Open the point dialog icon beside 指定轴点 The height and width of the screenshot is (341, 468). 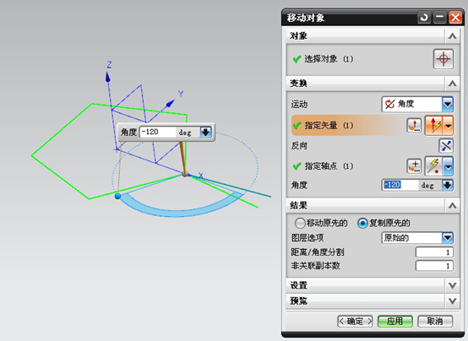414,166
